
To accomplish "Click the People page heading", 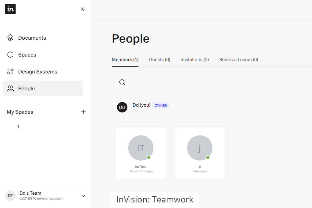I will point(131,39).
